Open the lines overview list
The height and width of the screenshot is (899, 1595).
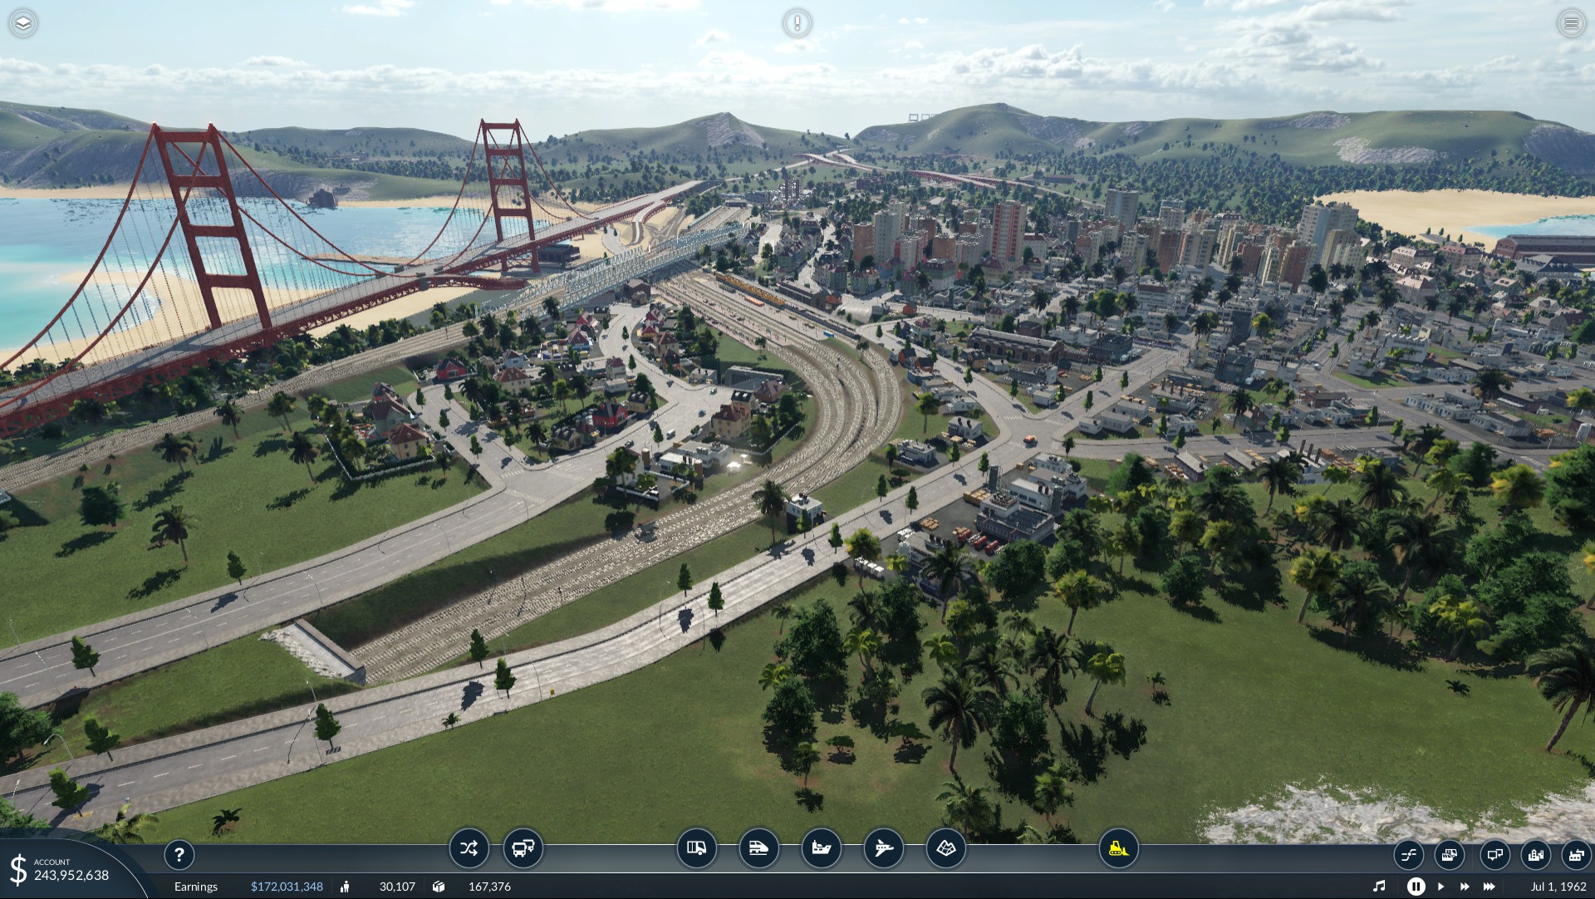coord(1409,854)
